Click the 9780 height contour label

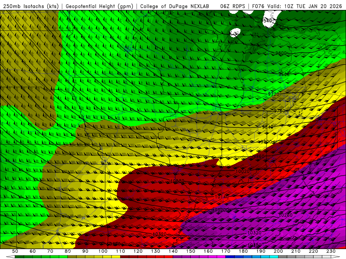[279, 111]
